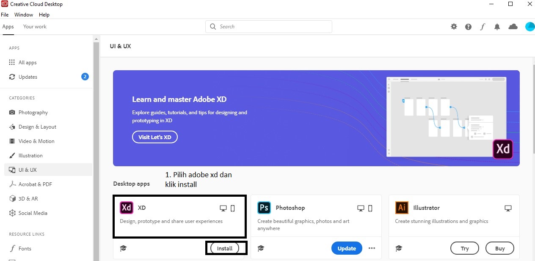Click the Illustrator learn graduation cap icon
This screenshot has height=261, width=535.
pos(398,248)
